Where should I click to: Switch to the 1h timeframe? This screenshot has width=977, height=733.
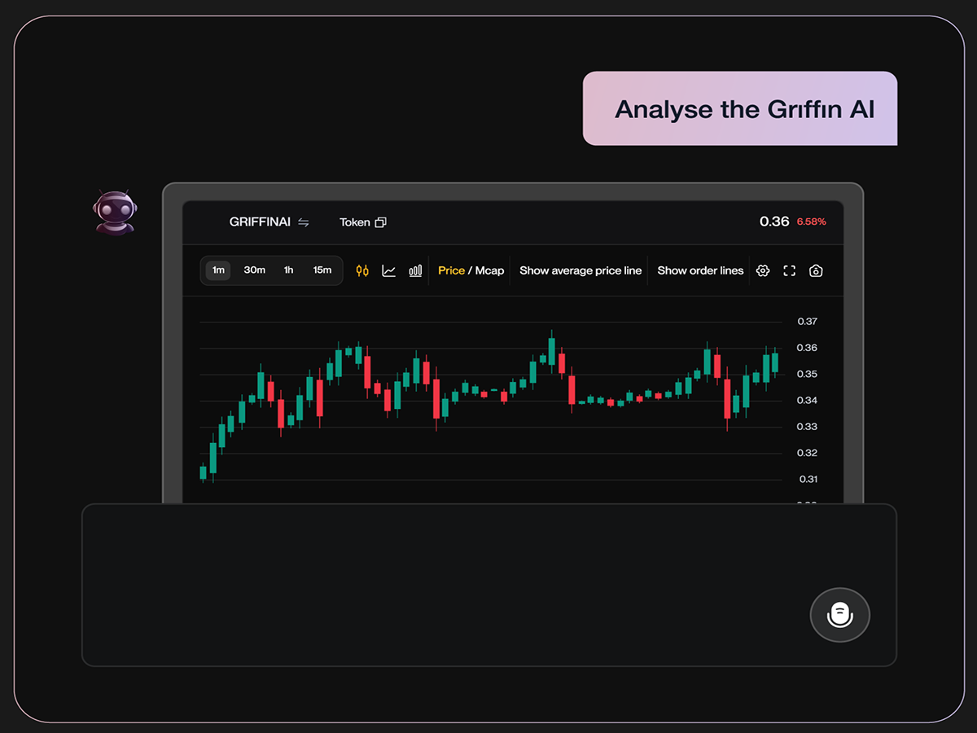[x=288, y=270]
